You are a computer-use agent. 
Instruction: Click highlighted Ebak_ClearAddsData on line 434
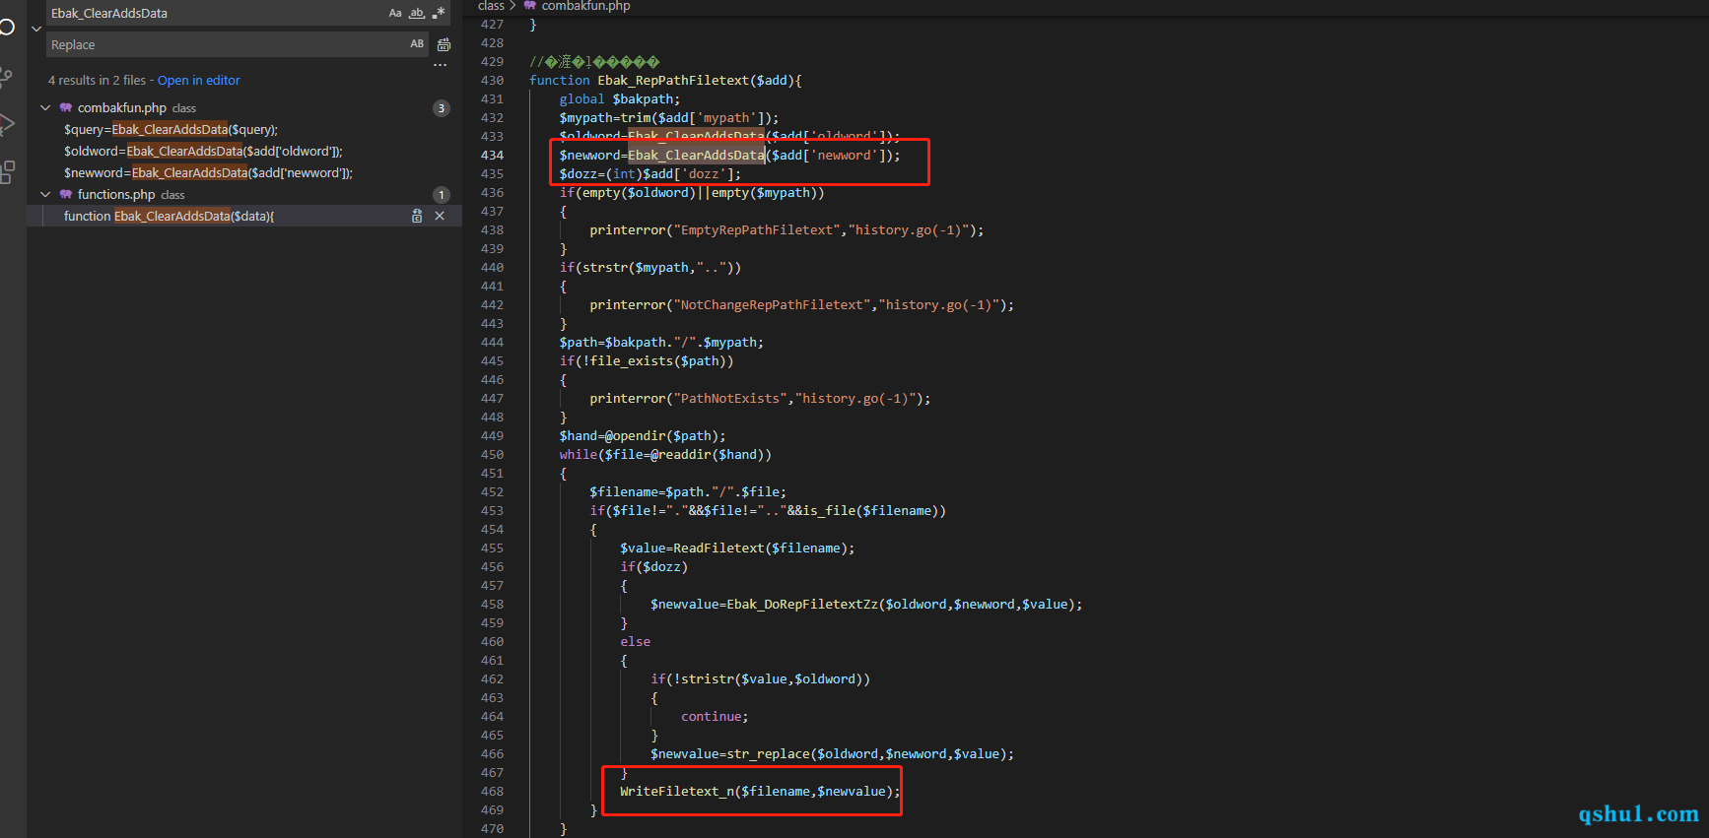tap(696, 156)
